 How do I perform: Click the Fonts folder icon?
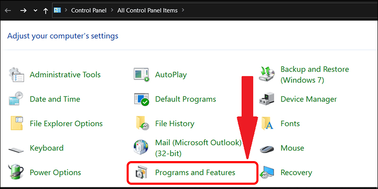click(x=267, y=124)
